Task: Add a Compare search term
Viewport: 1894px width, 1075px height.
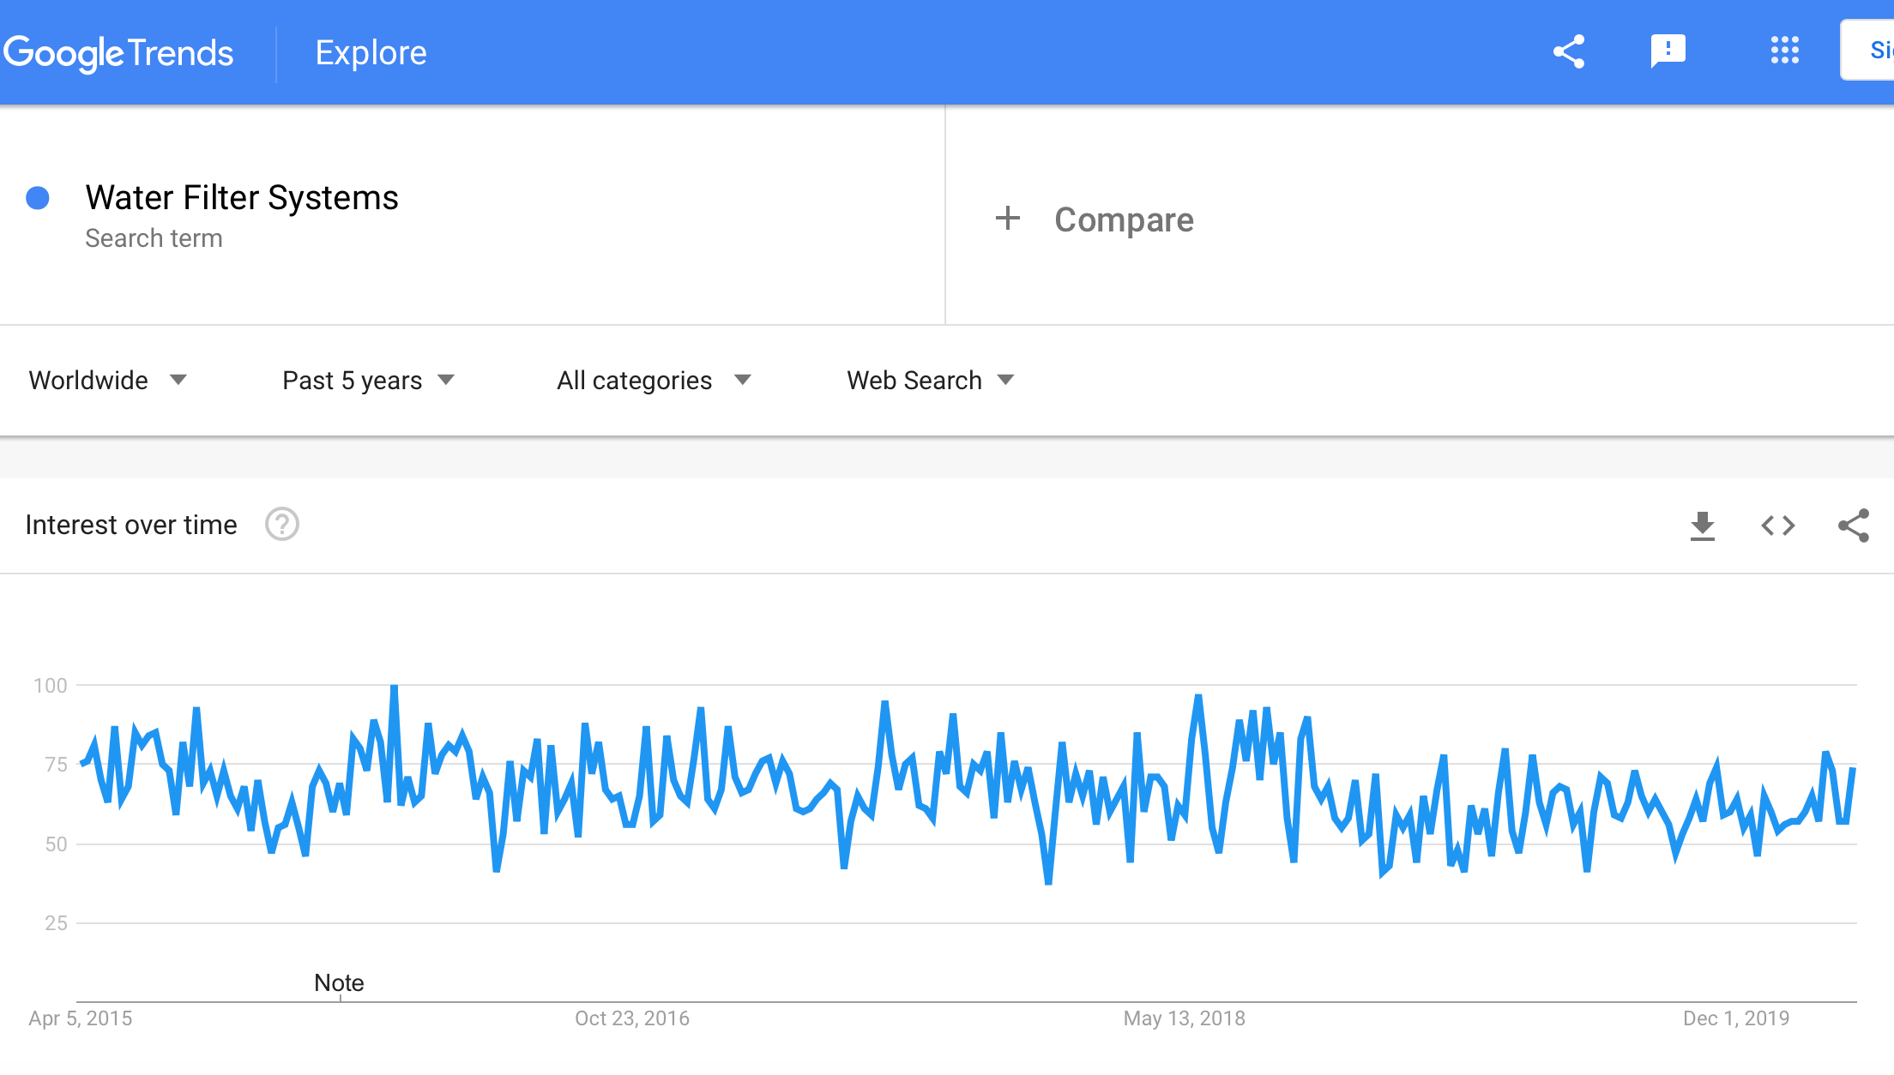Action: pyautogui.click(x=1124, y=219)
